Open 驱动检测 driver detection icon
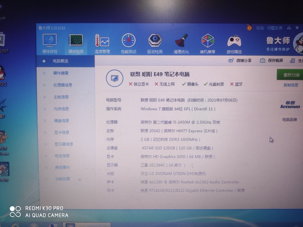 coord(155,43)
